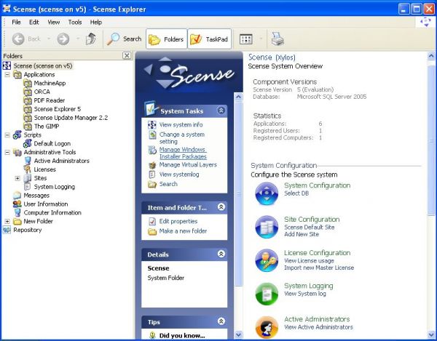Image resolution: width=437 pixels, height=341 pixels.
Task: Click Select DB link
Action: pos(296,193)
